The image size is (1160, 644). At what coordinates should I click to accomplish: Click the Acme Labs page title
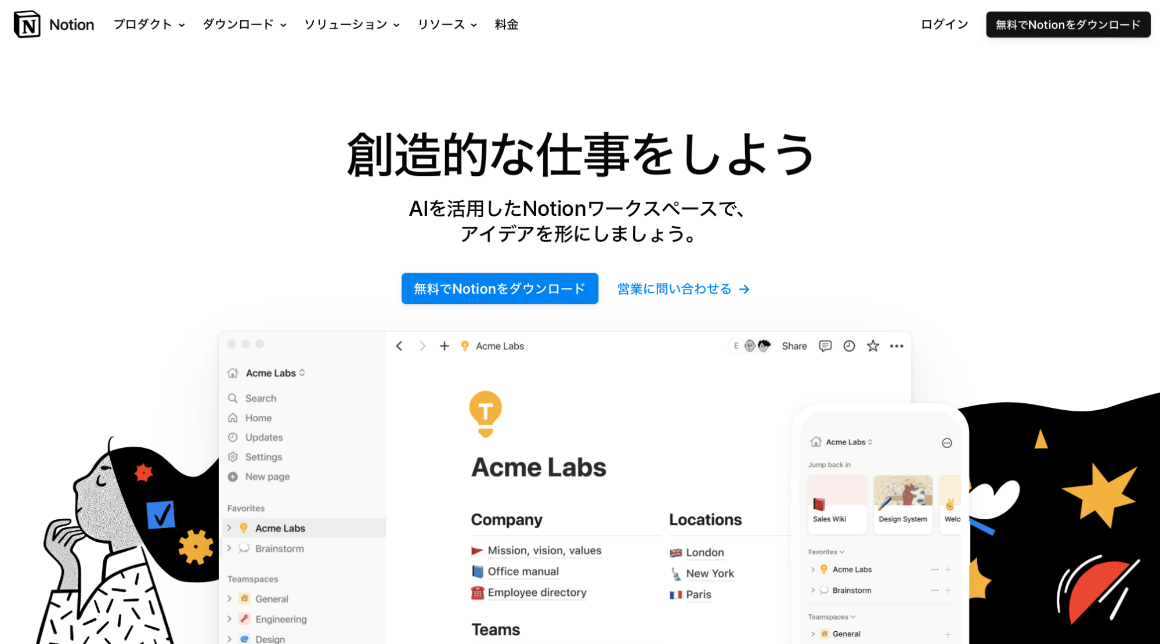pyautogui.click(x=539, y=468)
